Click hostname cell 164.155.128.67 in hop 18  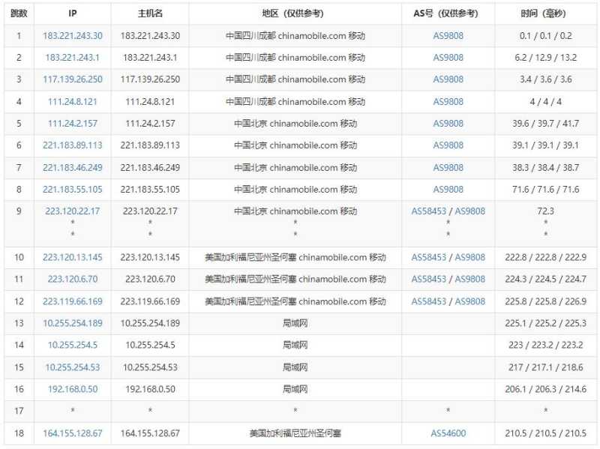pyautogui.click(x=151, y=433)
